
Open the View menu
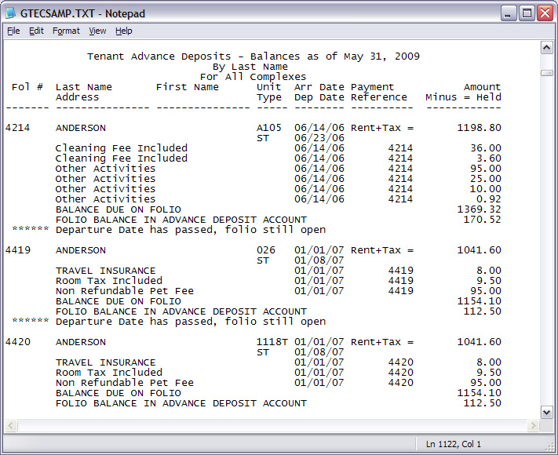(97, 31)
